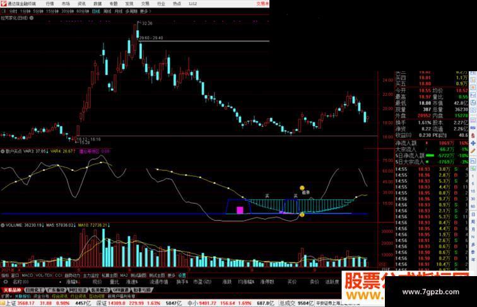
Task: Click the 中小 index in status bar
Action: tap(192, 303)
